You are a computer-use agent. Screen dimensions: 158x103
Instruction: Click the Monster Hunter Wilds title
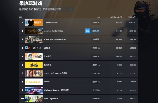click(x=53, y=31)
